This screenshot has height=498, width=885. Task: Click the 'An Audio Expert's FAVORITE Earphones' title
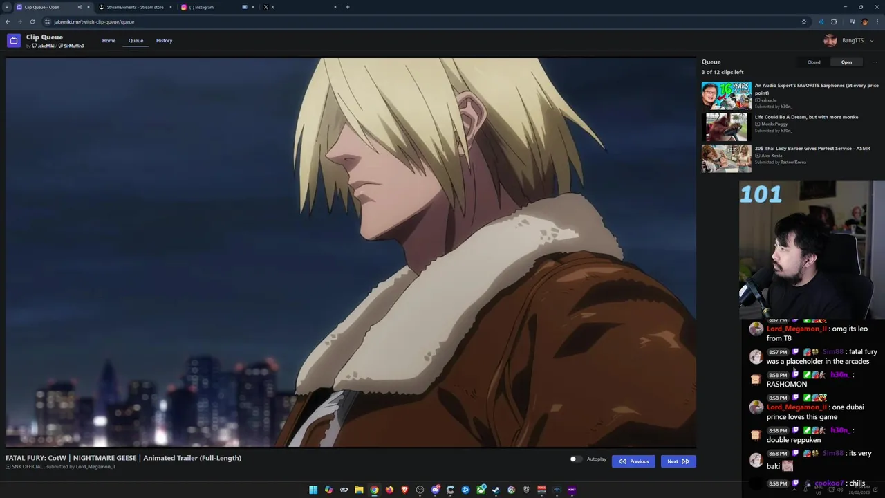(x=817, y=89)
